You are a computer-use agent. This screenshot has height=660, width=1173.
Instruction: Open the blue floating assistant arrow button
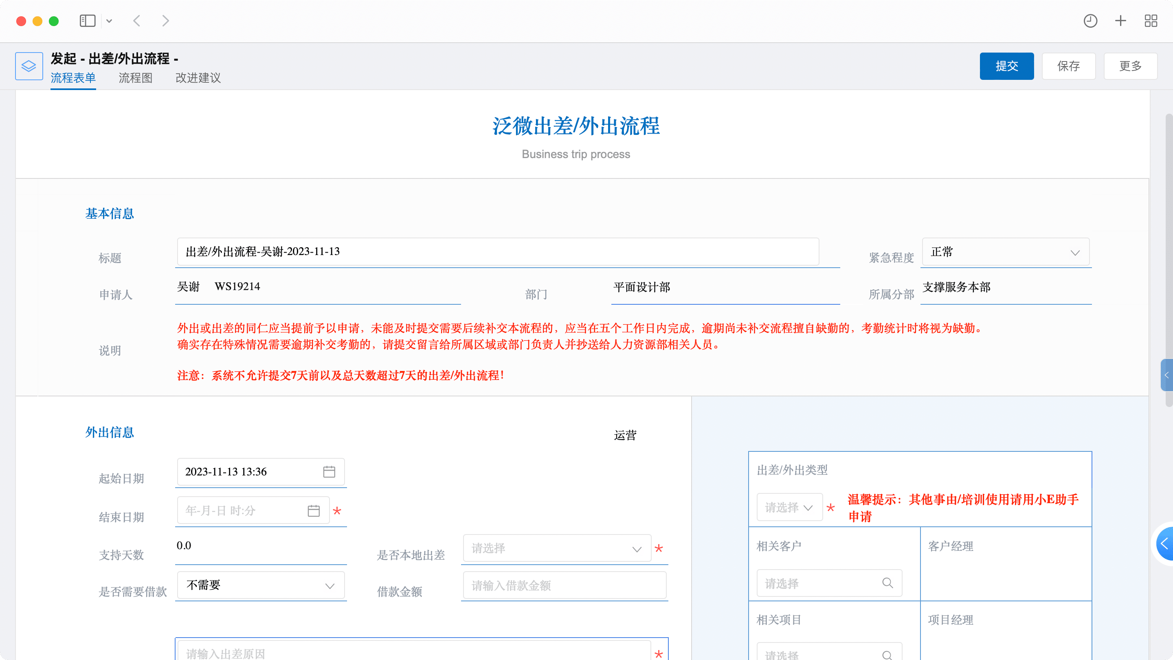pyautogui.click(x=1165, y=543)
